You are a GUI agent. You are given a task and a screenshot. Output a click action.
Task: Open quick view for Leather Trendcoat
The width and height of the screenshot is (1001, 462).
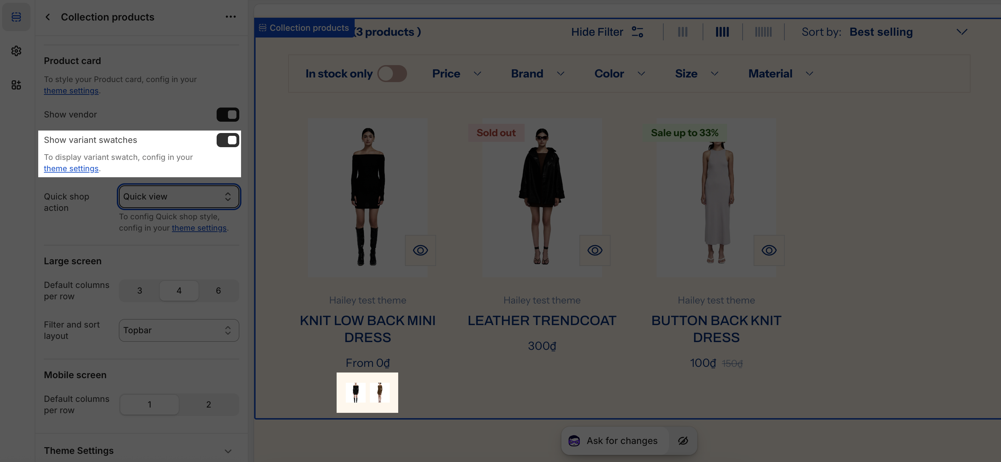pyautogui.click(x=595, y=250)
